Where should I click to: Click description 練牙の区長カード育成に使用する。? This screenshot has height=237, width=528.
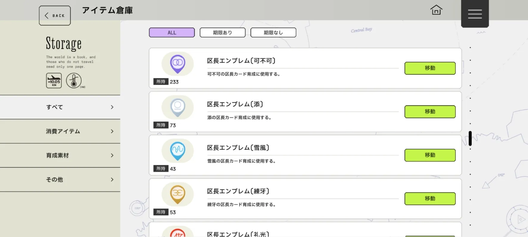[242, 204]
